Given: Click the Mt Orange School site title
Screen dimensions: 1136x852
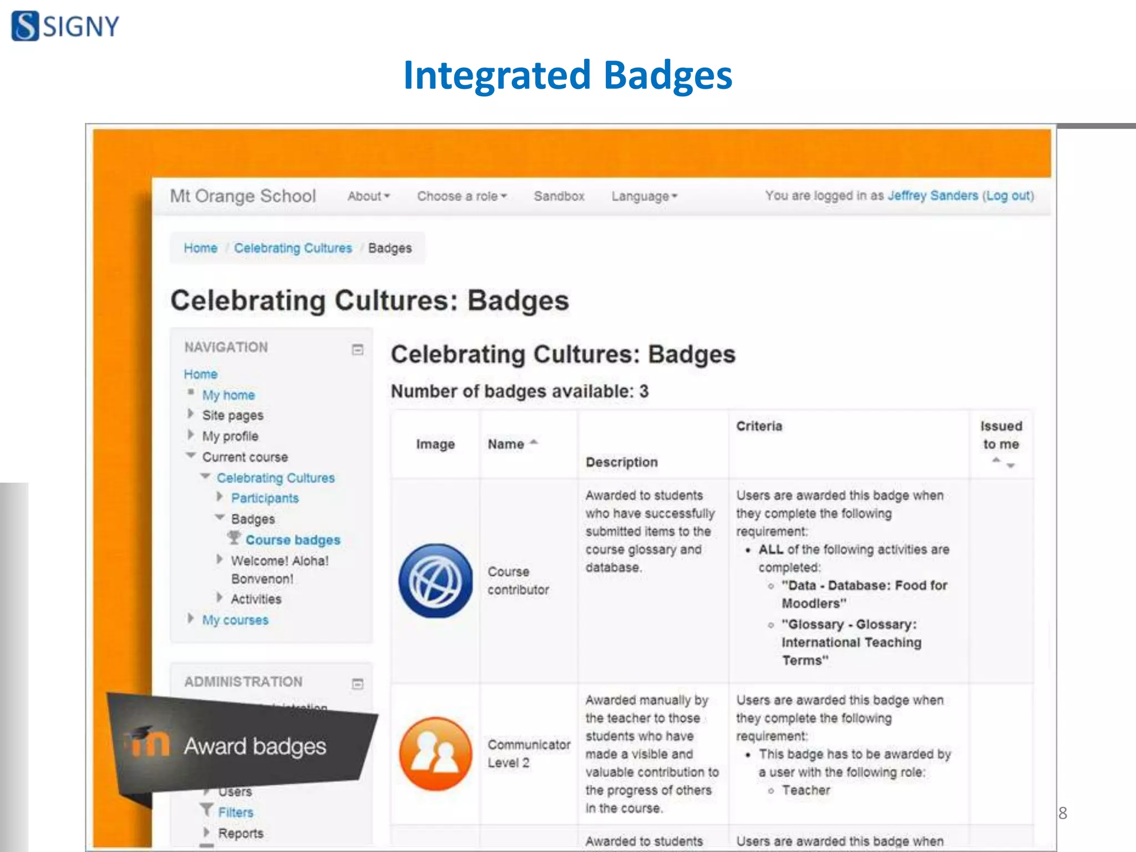Looking at the screenshot, I should tap(243, 196).
